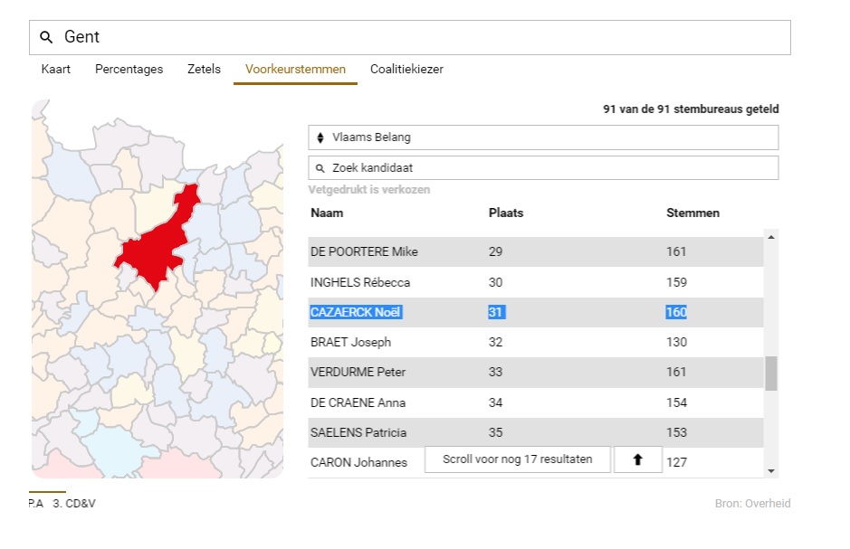
Task: Go to the Coalitiekiezer tab
Action: pyautogui.click(x=406, y=70)
